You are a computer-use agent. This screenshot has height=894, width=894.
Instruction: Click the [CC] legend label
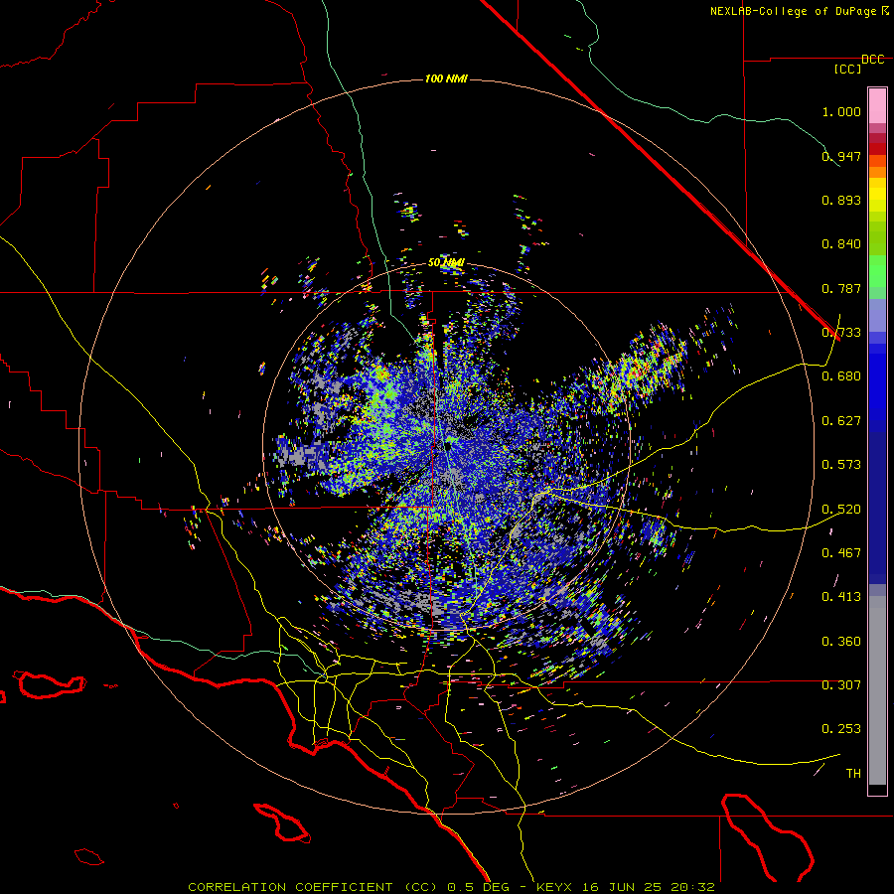click(x=848, y=69)
